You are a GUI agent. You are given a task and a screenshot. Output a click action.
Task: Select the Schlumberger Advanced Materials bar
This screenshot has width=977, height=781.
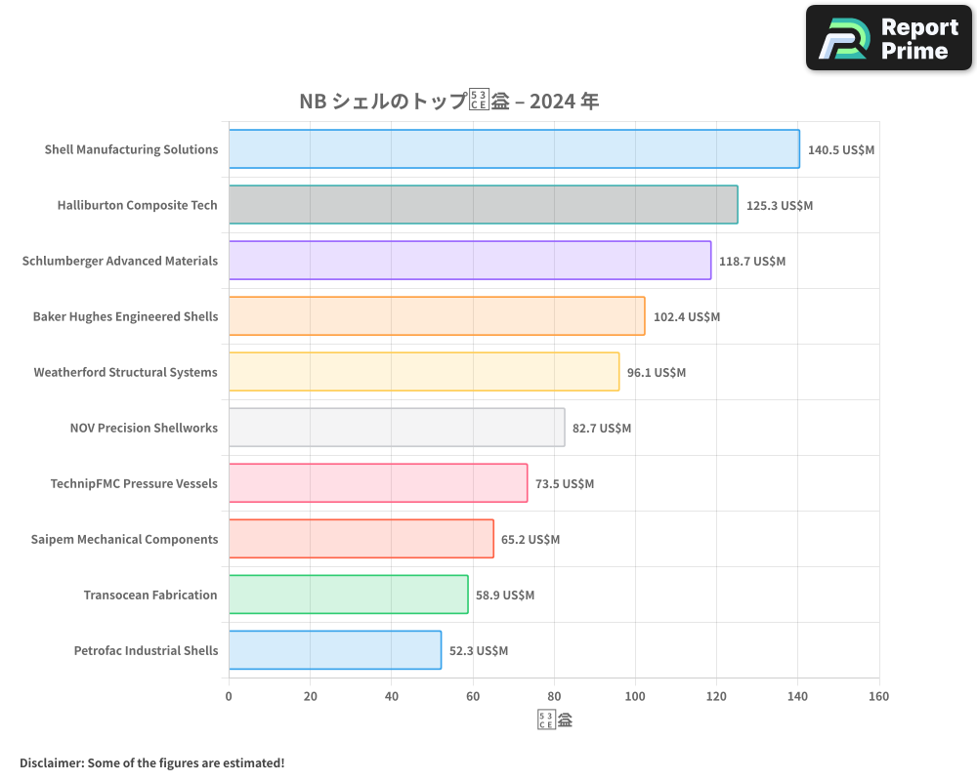point(470,261)
